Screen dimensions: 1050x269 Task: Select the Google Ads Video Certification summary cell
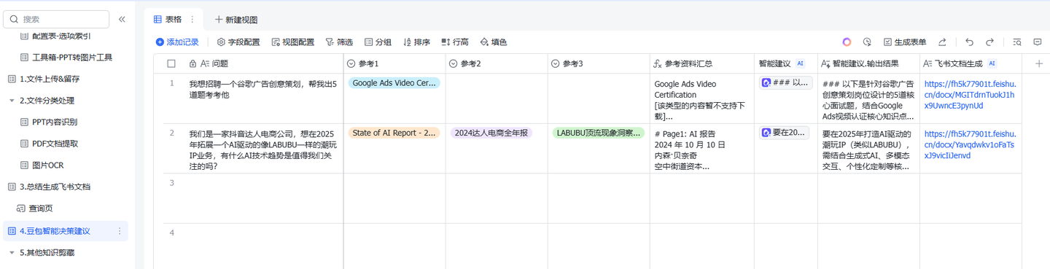point(701,98)
